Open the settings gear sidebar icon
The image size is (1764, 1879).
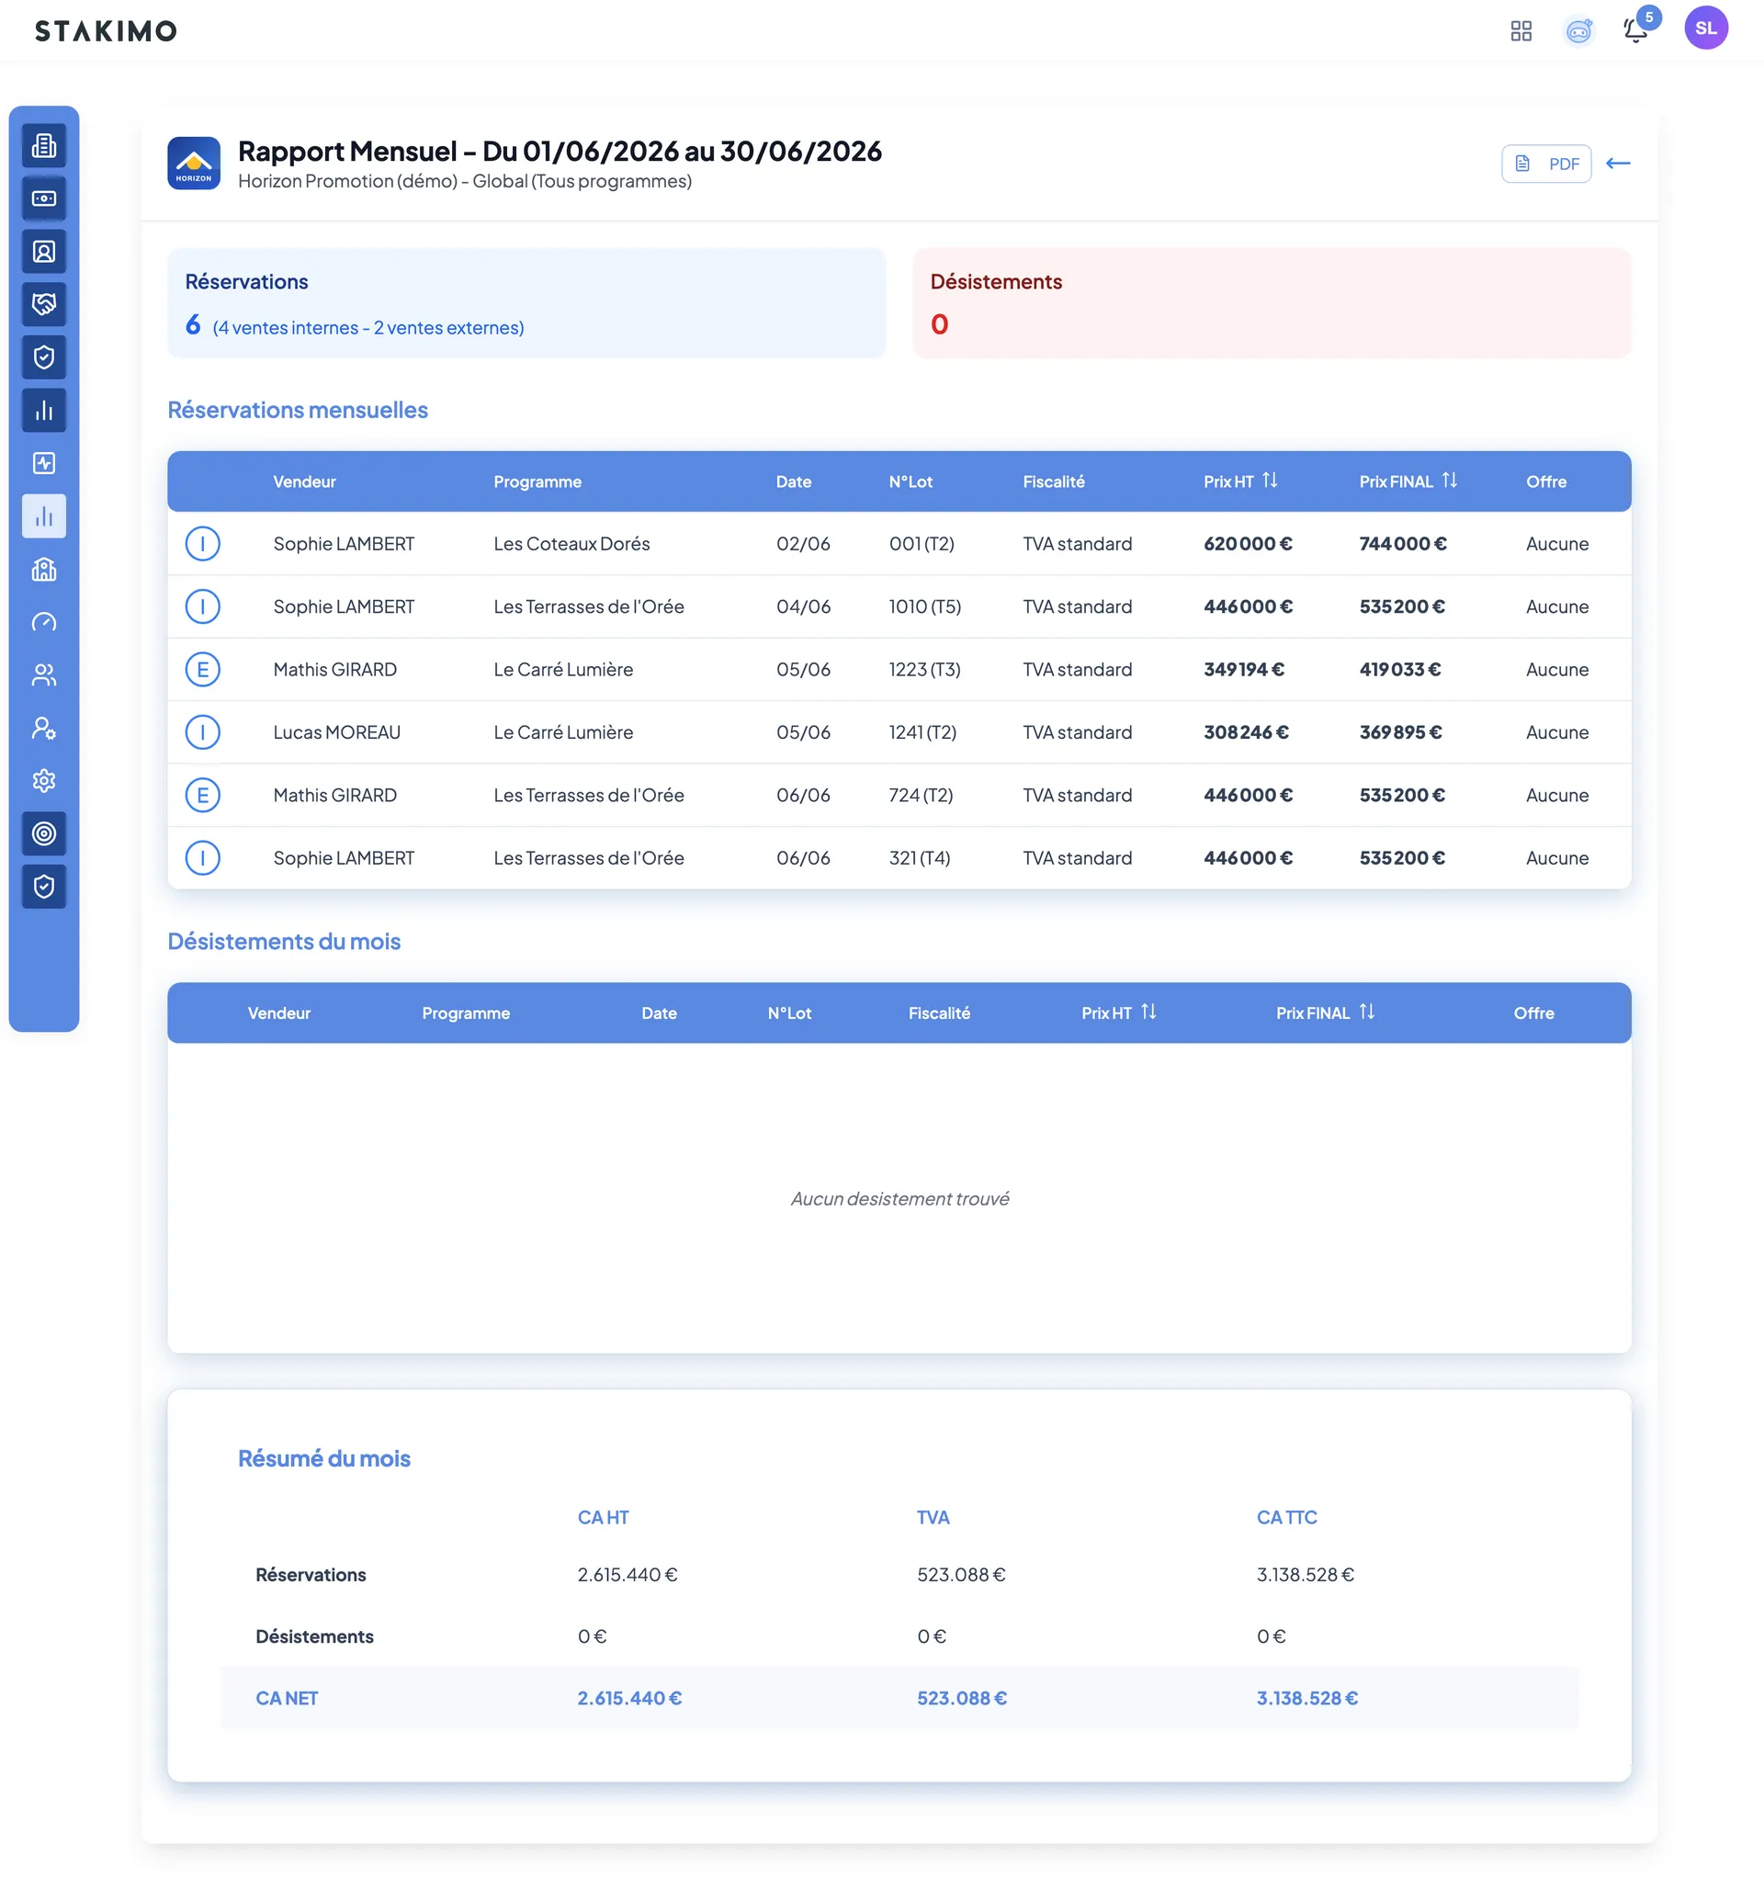click(x=43, y=781)
